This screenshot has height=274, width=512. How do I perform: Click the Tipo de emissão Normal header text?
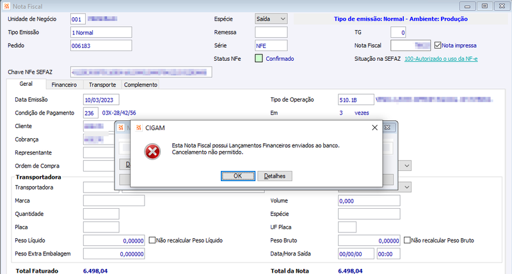401,19
